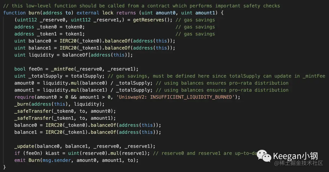Viewport: 329px width, 172px height.
Task: Click the burn function name in declaration
Action: 34,13
